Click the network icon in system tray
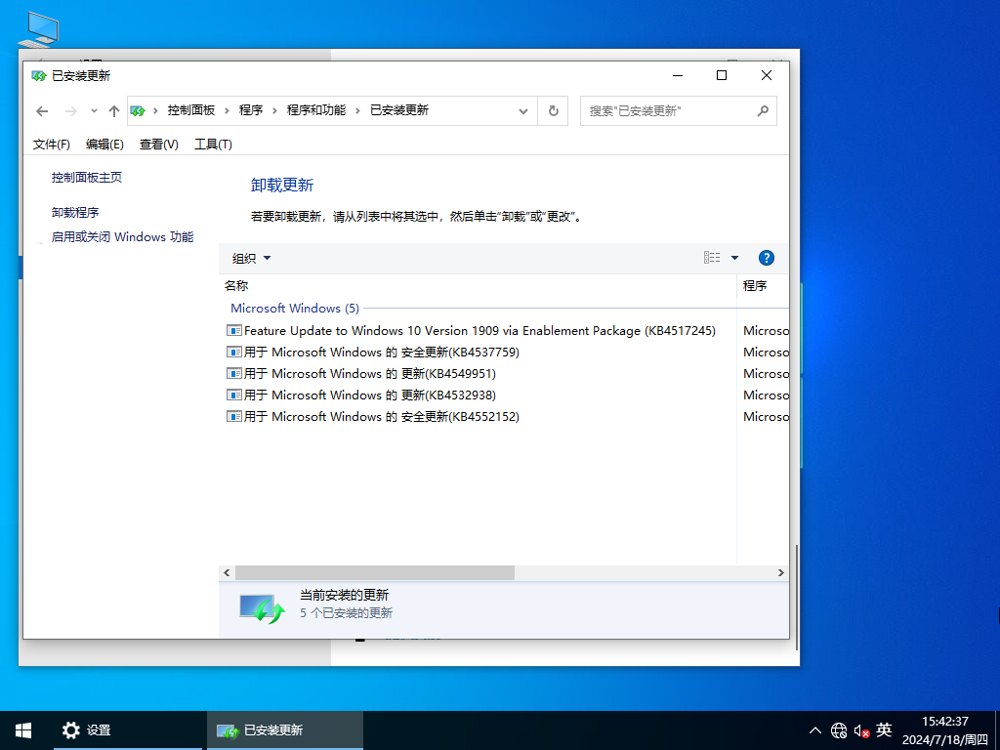This screenshot has height=750, width=1000. pos(838,729)
